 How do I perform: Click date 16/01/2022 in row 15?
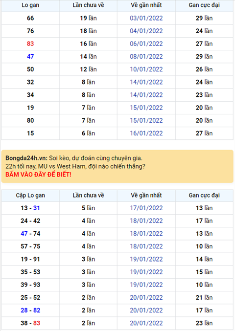tap(146, 133)
